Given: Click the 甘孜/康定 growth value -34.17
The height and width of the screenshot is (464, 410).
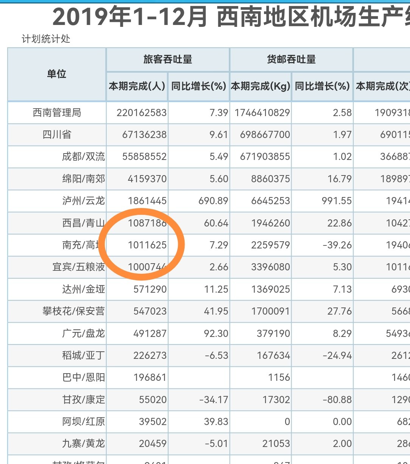Looking at the screenshot, I should pos(214,400).
